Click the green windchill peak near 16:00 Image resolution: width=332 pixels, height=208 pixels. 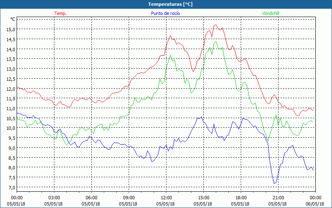pos(216,42)
